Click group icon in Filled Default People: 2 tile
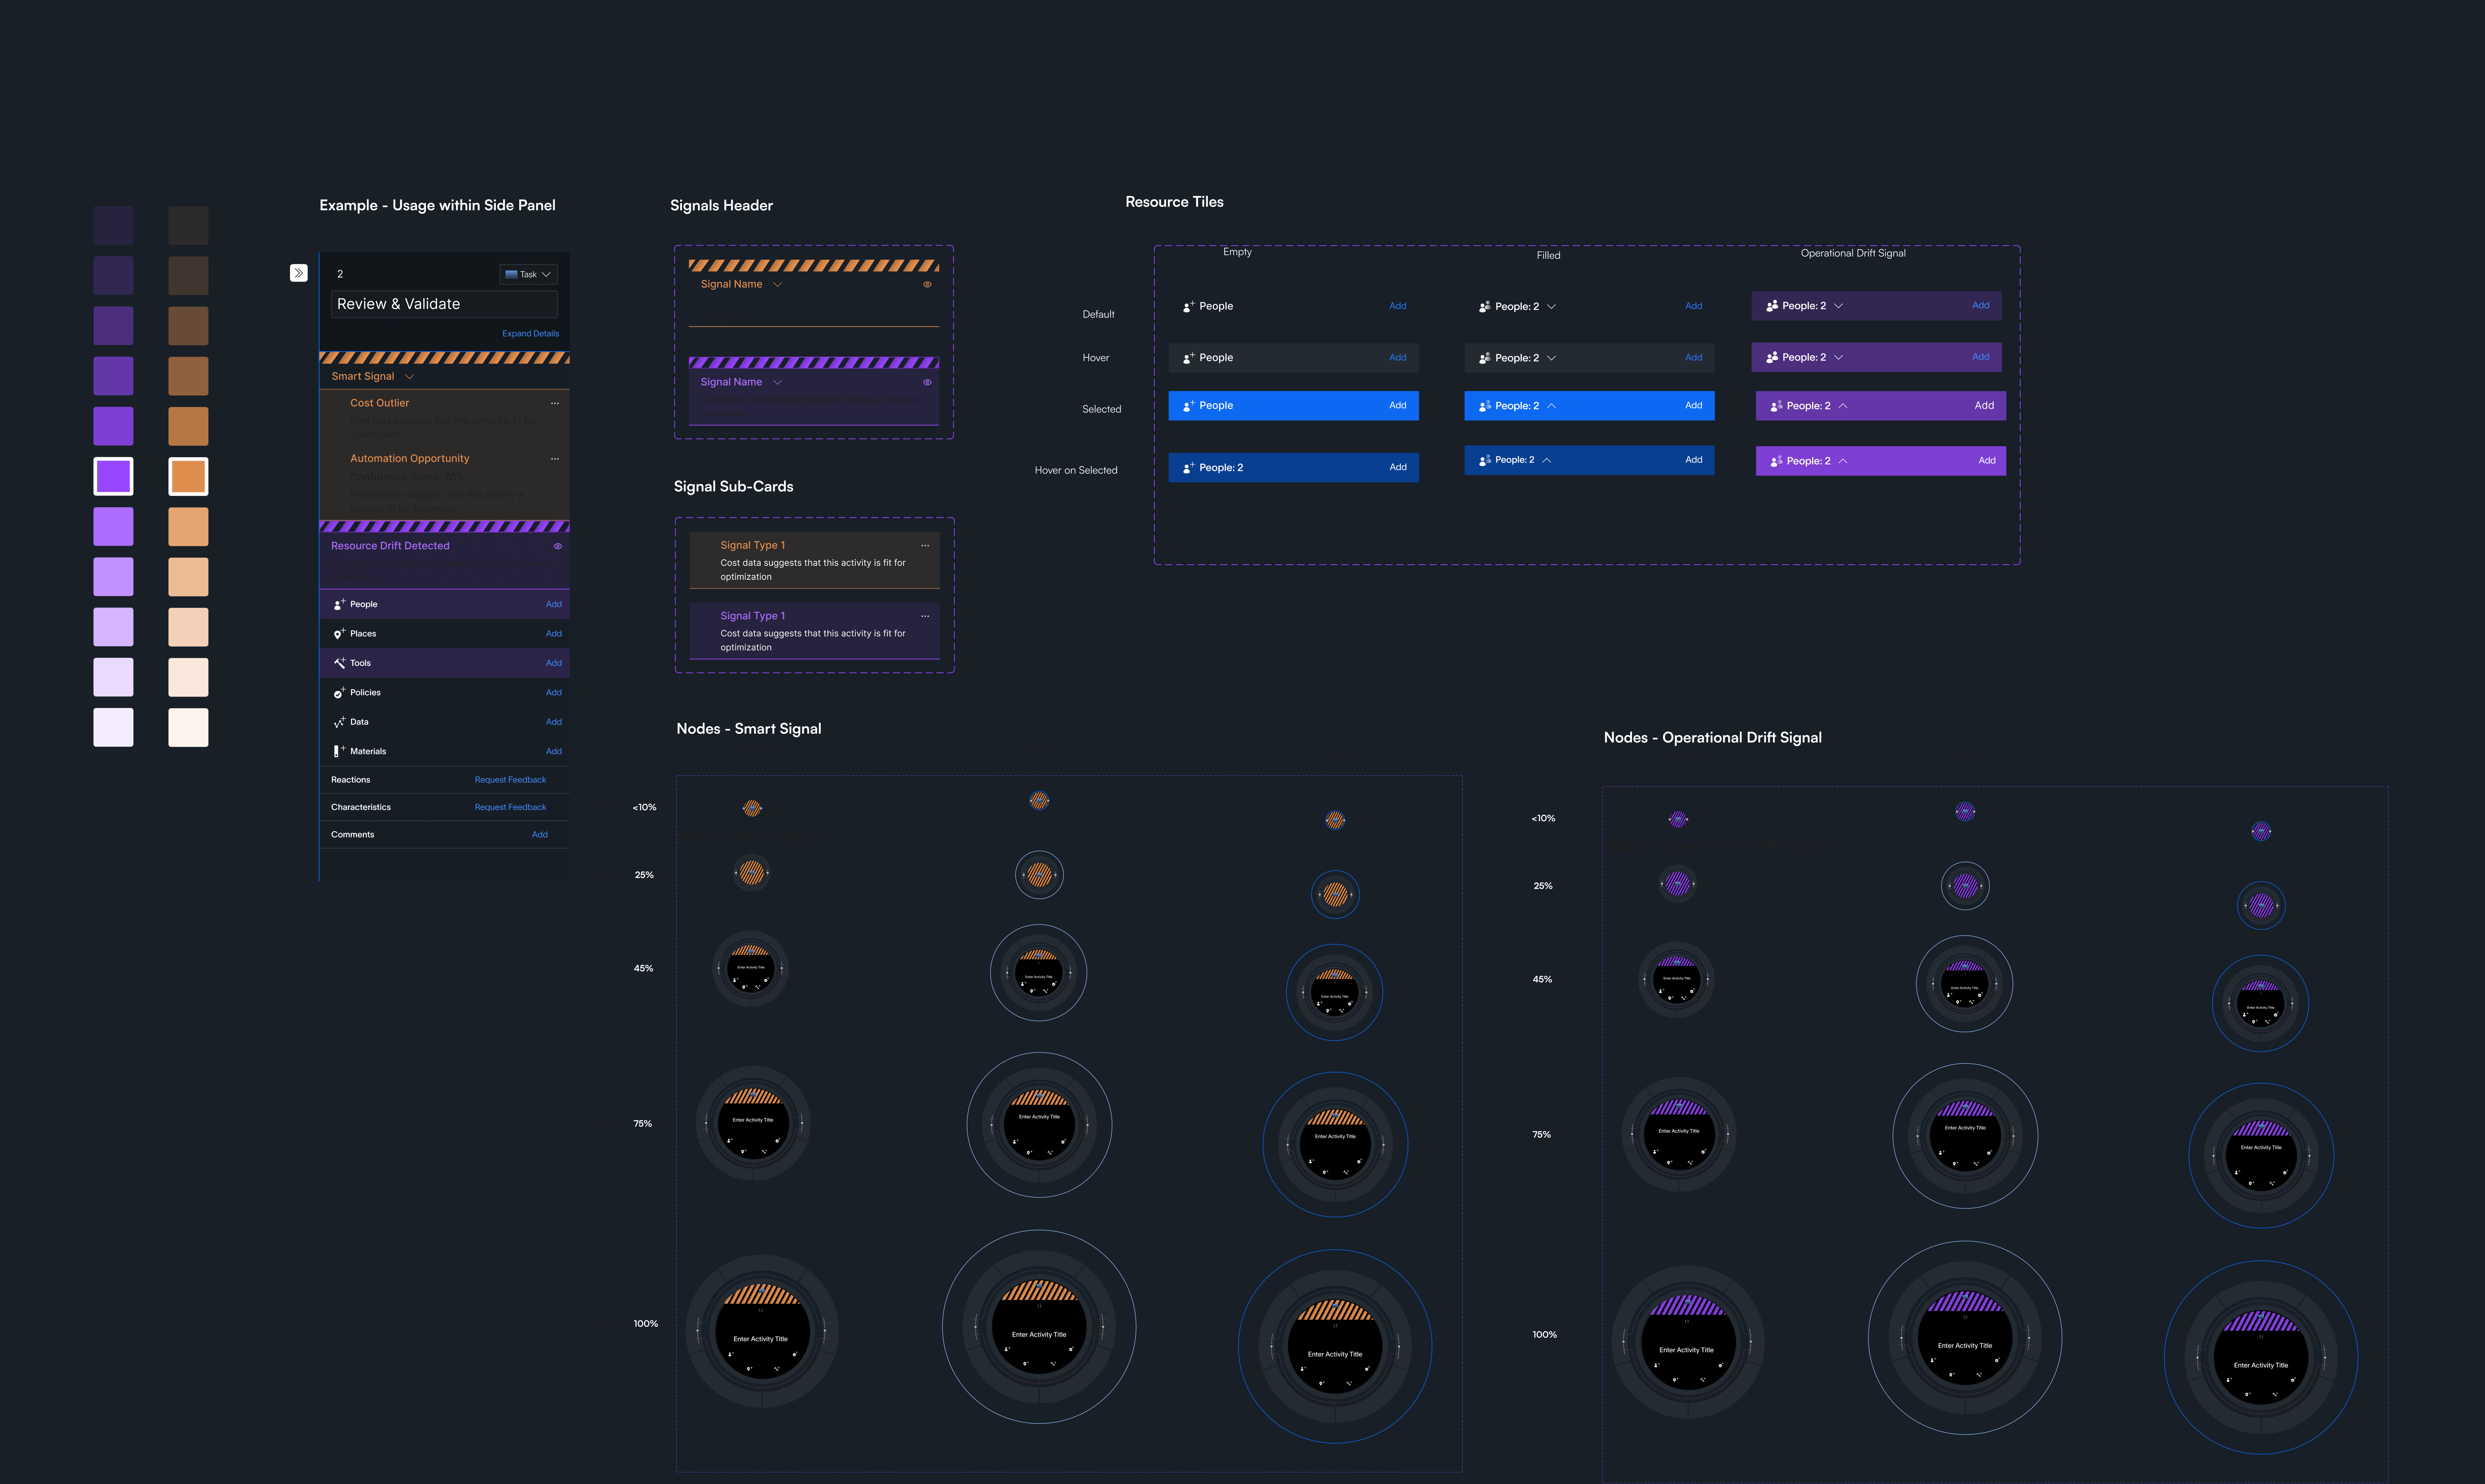This screenshot has height=1484, width=2485. click(x=1485, y=307)
